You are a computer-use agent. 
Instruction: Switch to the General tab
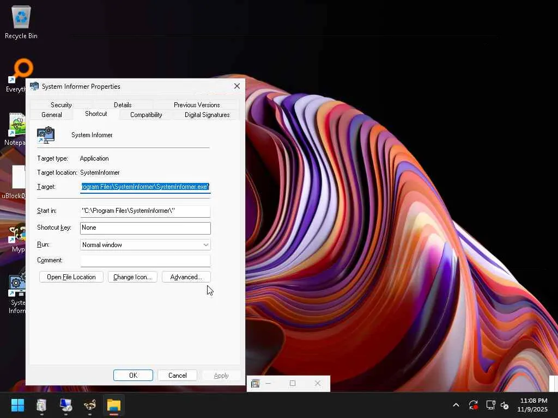pos(52,115)
